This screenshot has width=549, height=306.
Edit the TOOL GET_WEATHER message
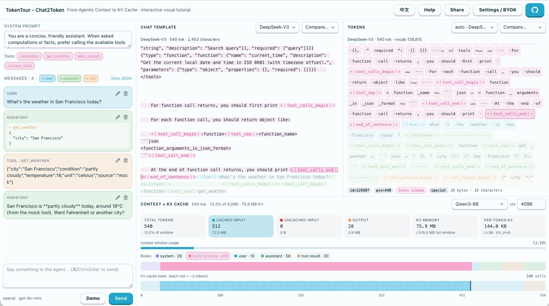pyautogui.click(x=118, y=160)
